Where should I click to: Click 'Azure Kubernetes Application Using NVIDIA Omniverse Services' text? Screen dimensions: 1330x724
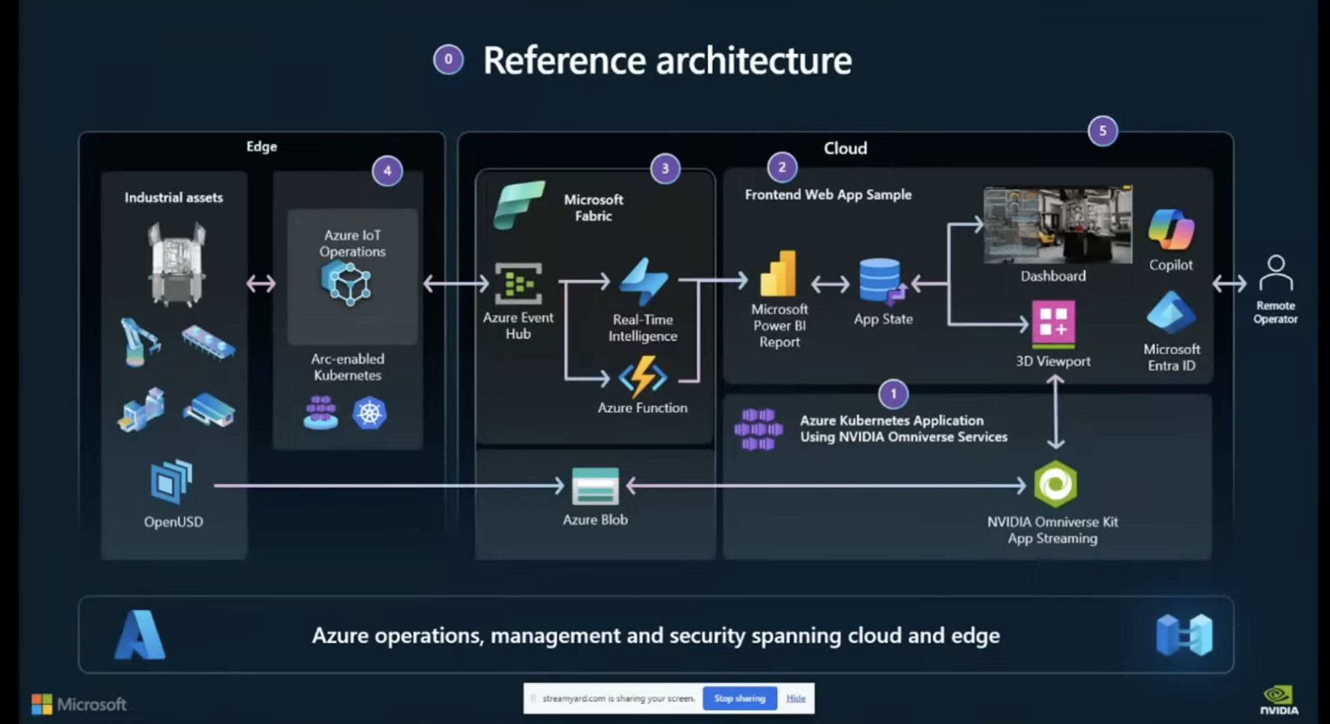coord(904,429)
